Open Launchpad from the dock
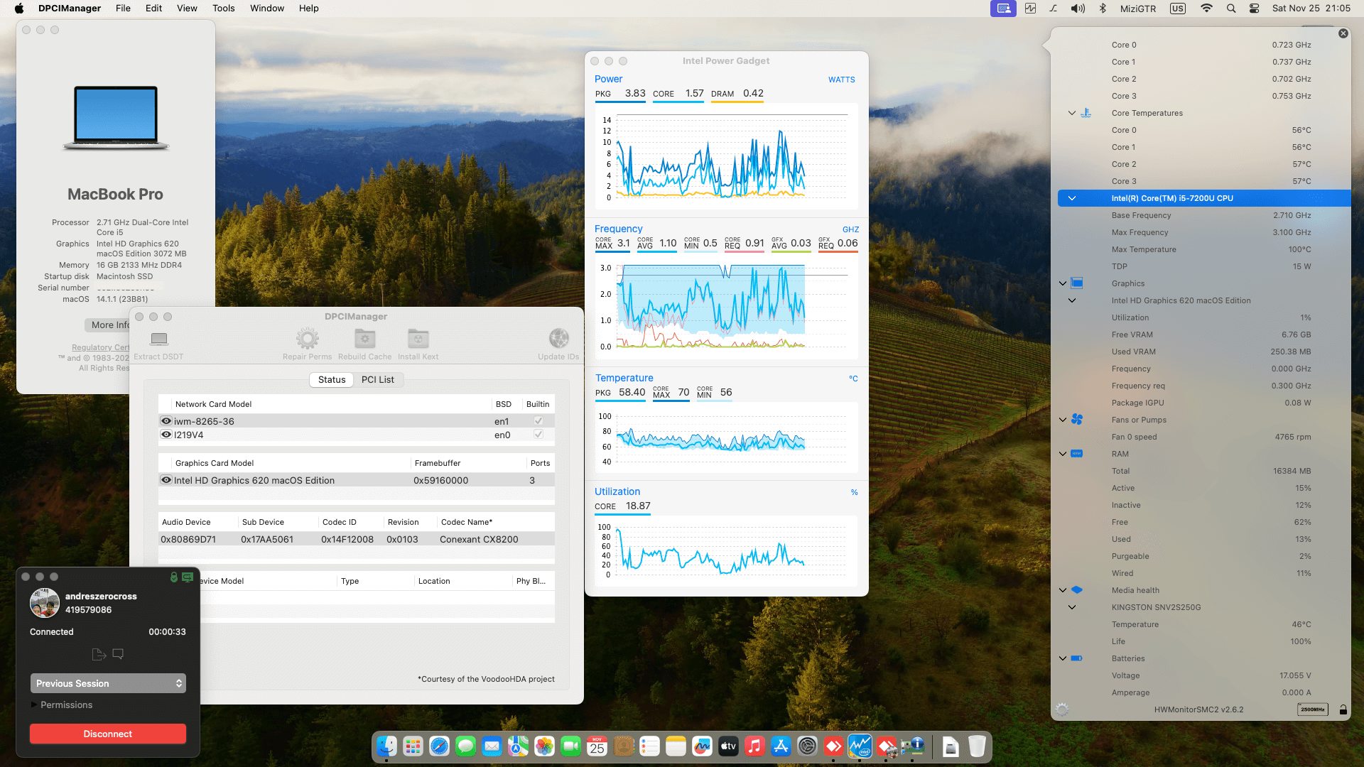 click(x=413, y=746)
